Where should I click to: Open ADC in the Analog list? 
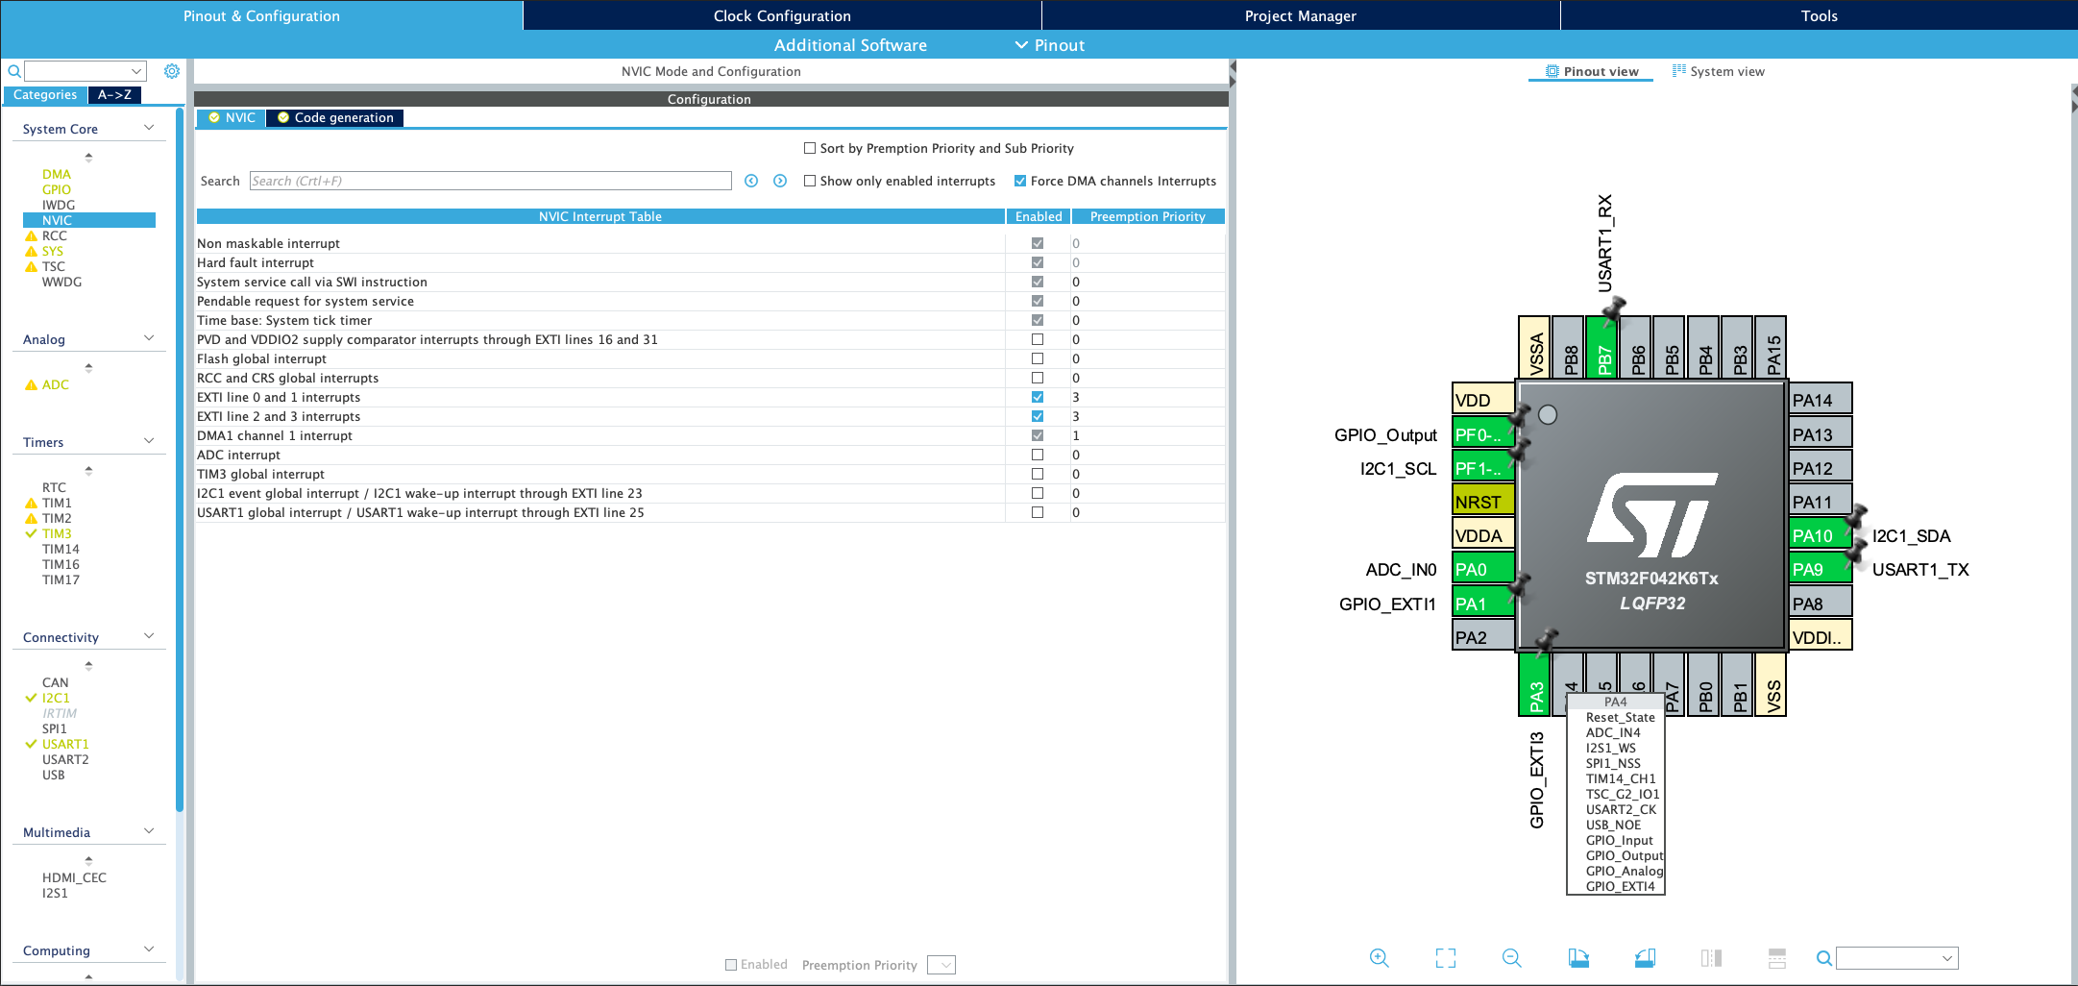pyautogui.click(x=56, y=384)
